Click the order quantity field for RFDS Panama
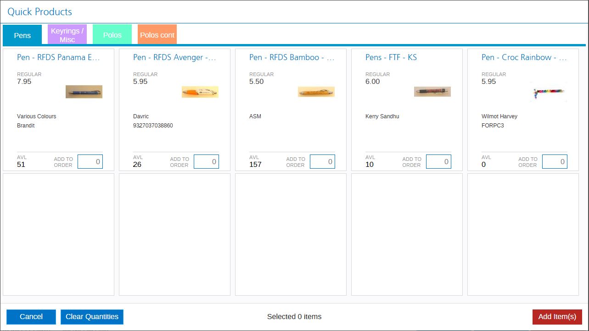Screen dimensions: 589x331 [x=90, y=161]
